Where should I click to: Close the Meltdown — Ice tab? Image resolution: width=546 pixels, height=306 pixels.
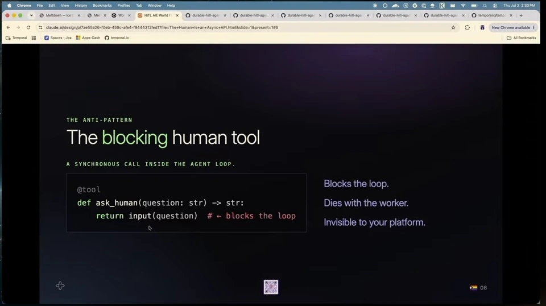click(x=78, y=15)
